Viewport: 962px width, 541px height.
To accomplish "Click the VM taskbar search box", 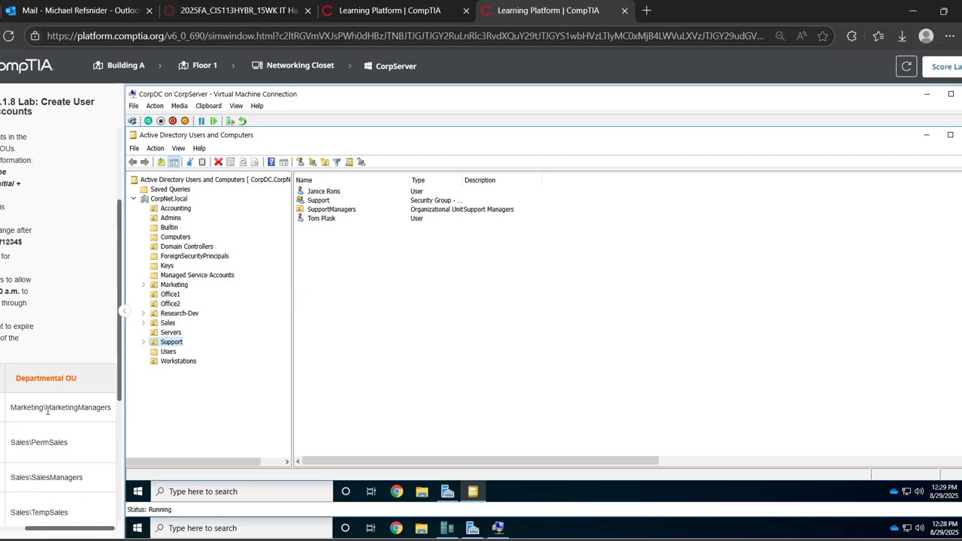I will (241, 491).
